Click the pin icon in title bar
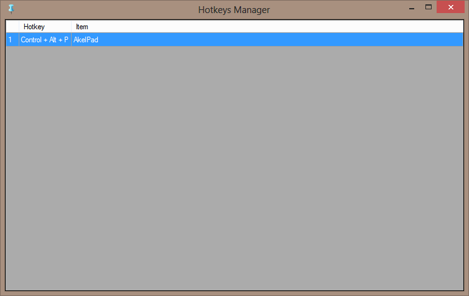This screenshot has width=469, height=296. (x=11, y=9)
